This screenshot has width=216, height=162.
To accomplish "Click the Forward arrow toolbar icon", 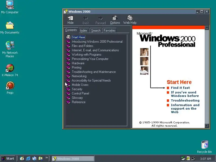I will (x=100, y=18).
